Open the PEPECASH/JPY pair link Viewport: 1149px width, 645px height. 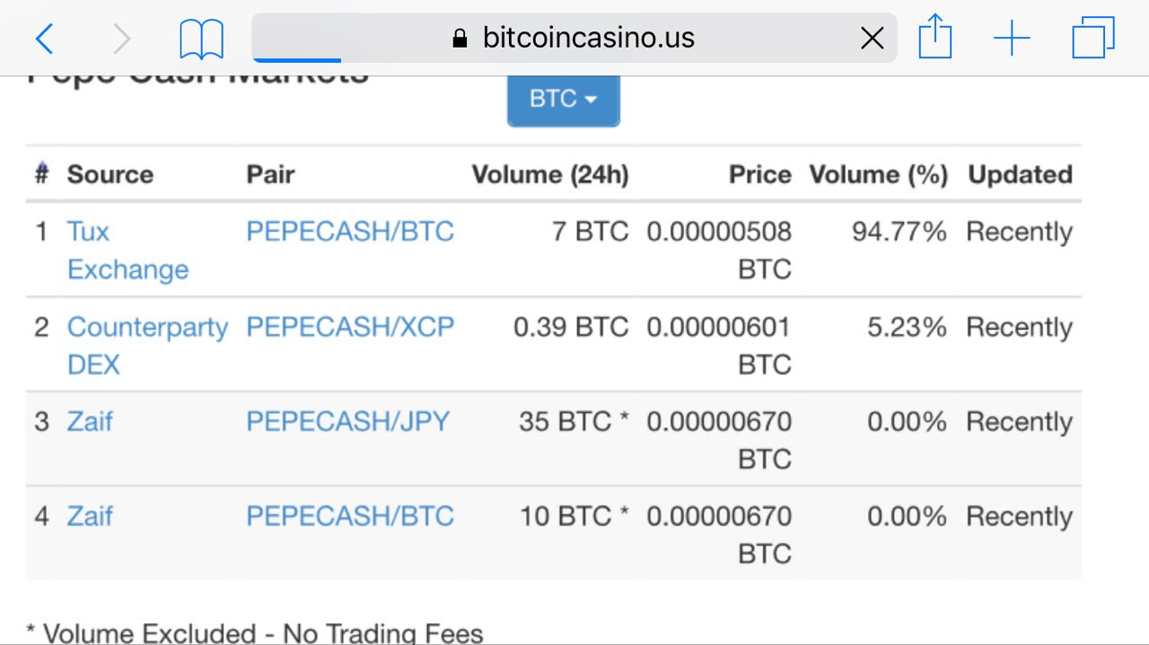[348, 421]
